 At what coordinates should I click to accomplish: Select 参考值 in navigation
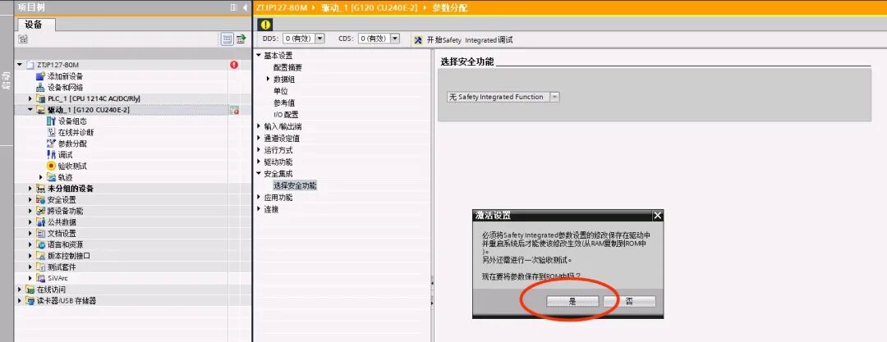(x=284, y=103)
